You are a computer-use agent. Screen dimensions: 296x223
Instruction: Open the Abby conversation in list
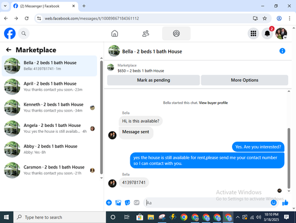pyautogui.click(x=49, y=149)
